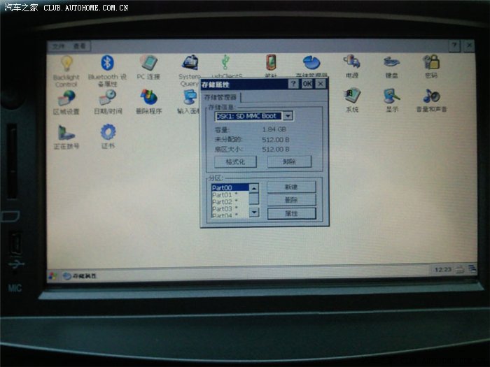Click the 格式化 (Format) button

pos(235,161)
